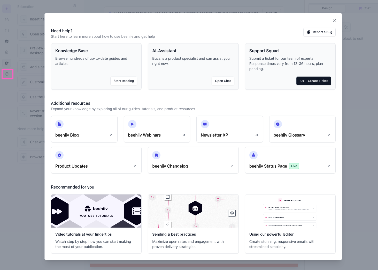
Task: Click the layers icon beside 'Use the'
Action: (x=24, y=97)
